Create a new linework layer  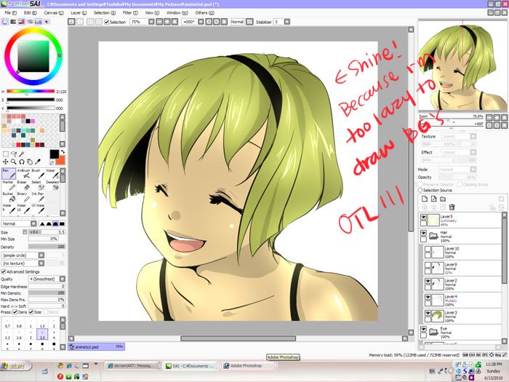coord(433,199)
